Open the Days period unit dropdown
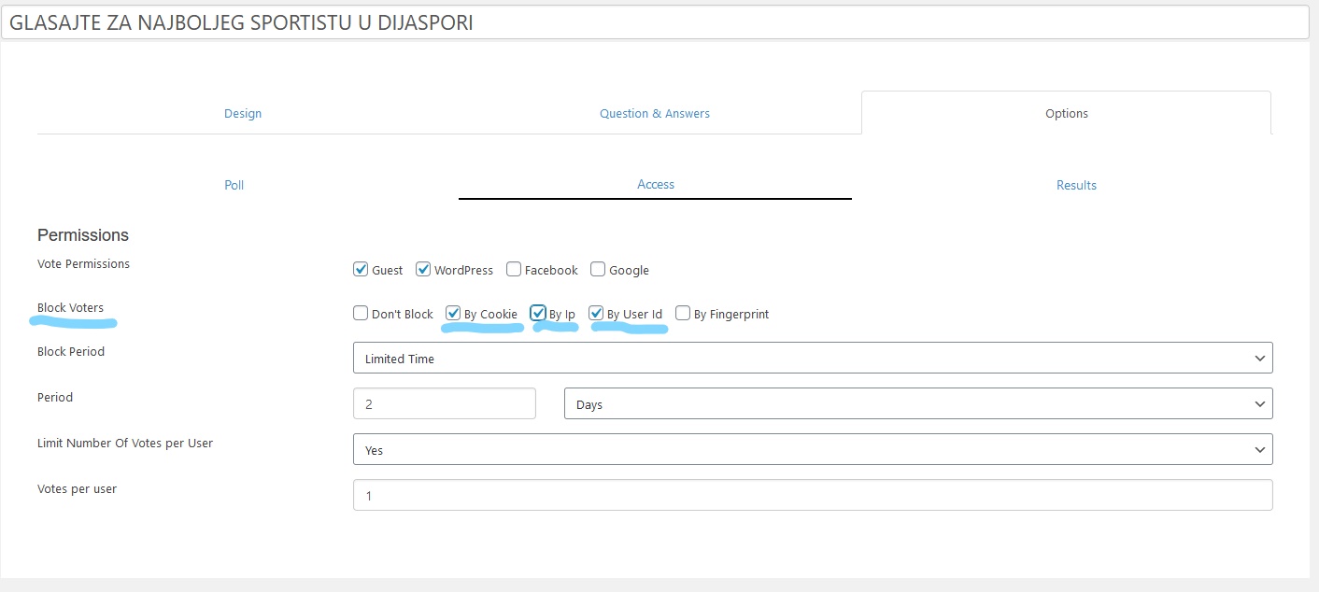The height and width of the screenshot is (592, 1319). [x=918, y=403]
